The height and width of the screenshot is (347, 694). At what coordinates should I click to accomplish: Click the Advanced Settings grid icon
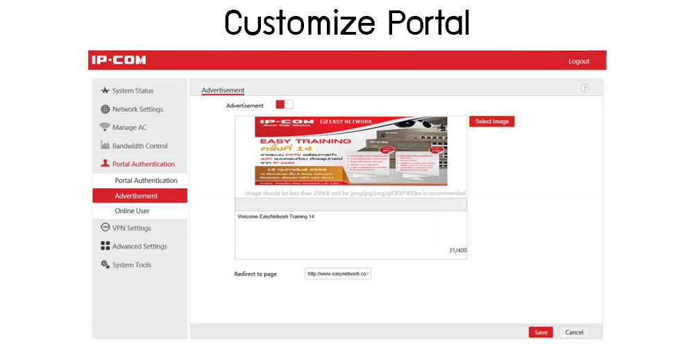coord(105,246)
